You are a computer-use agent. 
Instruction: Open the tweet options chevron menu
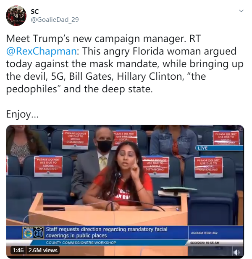tap(241, 11)
